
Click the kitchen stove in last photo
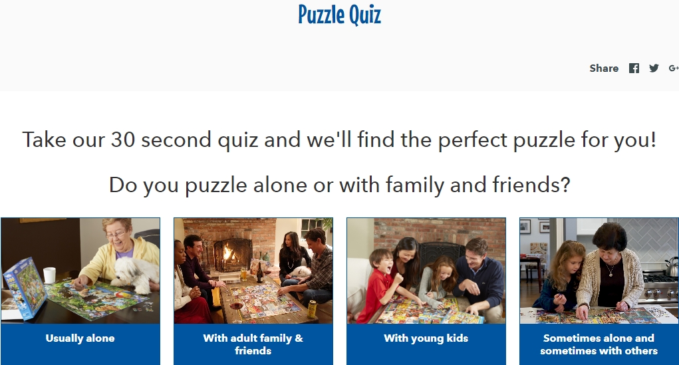662,287
